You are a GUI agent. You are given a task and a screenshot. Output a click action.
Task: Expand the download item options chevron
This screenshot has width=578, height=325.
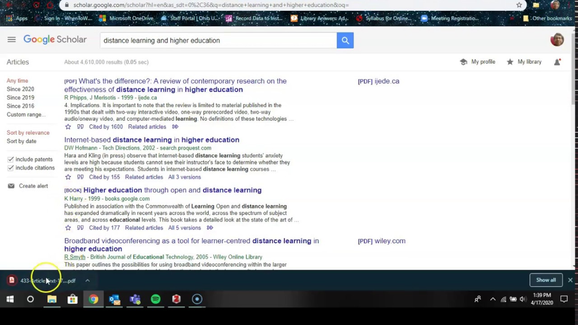tap(88, 280)
